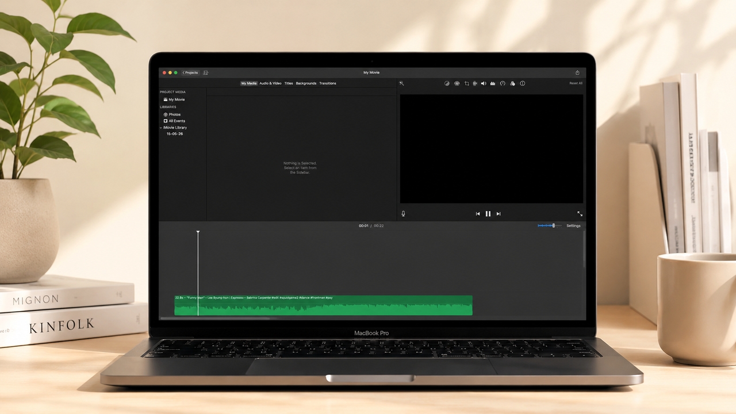Select the green Espresso audio clip

pos(323,305)
